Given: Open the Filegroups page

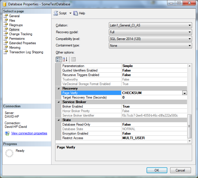Looking at the screenshot, I should (x=16, y=25).
